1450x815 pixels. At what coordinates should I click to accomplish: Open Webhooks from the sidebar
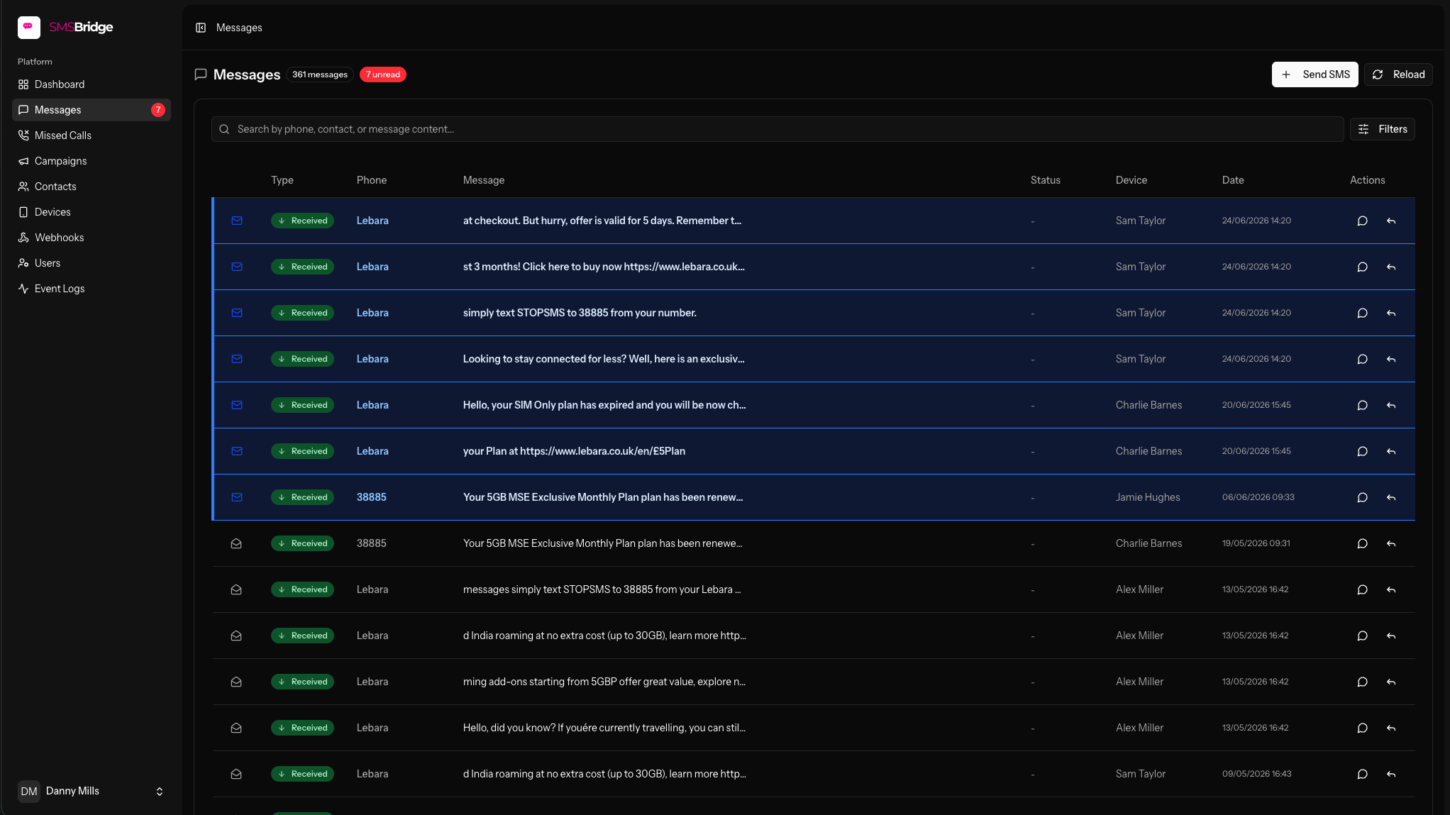(x=92, y=238)
